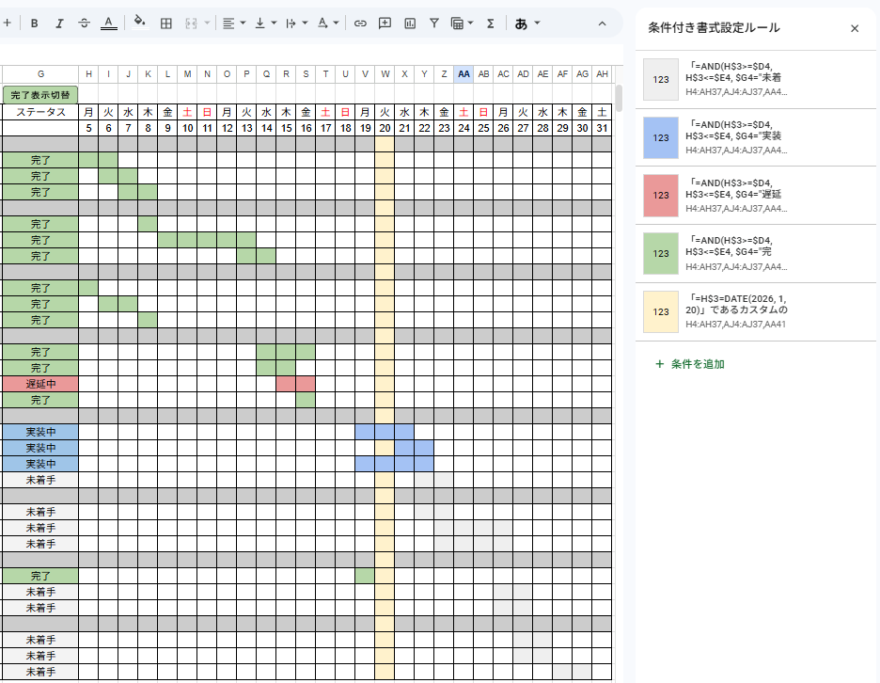Screen dimensions: 880x683
Task: Click the create filter funnel icon
Action: [x=434, y=23]
